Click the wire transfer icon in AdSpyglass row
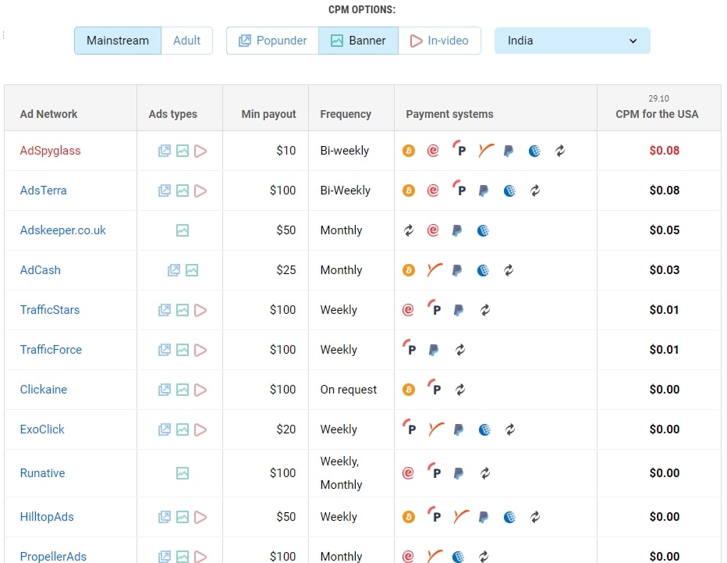The image size is (727, 563). point(560,151)
